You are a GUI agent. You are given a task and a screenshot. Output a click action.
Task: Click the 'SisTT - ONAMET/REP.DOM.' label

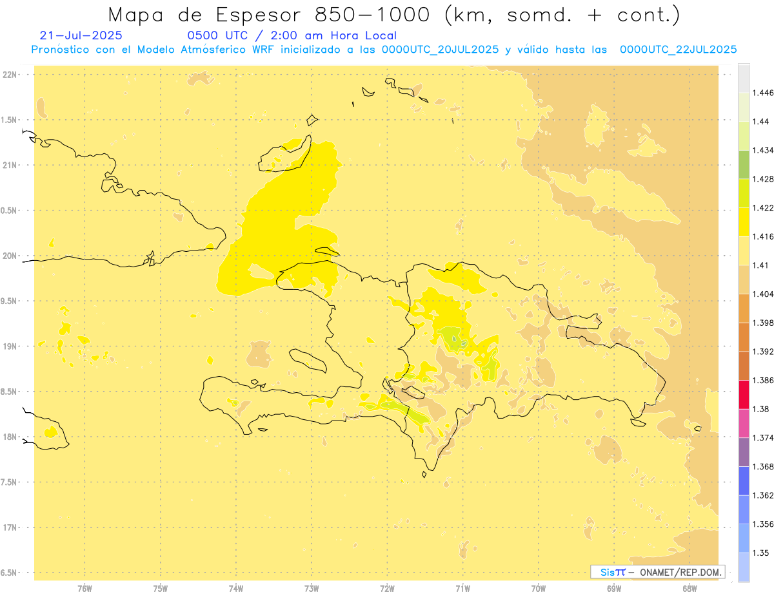point(658,572)
